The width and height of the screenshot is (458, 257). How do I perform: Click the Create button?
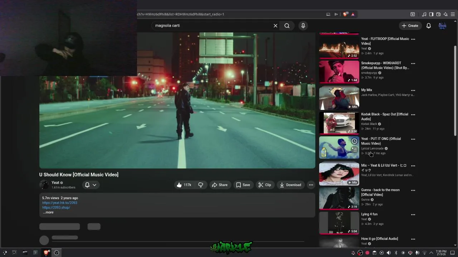410,26
